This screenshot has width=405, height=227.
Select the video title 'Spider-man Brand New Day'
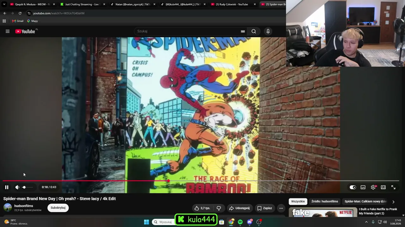(59, 199)
